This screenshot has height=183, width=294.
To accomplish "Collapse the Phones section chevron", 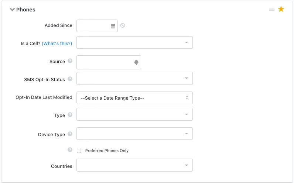I will tap(12, 10).
